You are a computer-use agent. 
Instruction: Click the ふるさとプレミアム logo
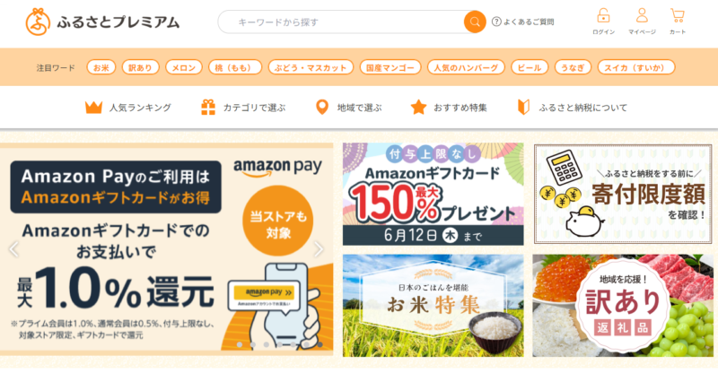[x=102, y=22]
